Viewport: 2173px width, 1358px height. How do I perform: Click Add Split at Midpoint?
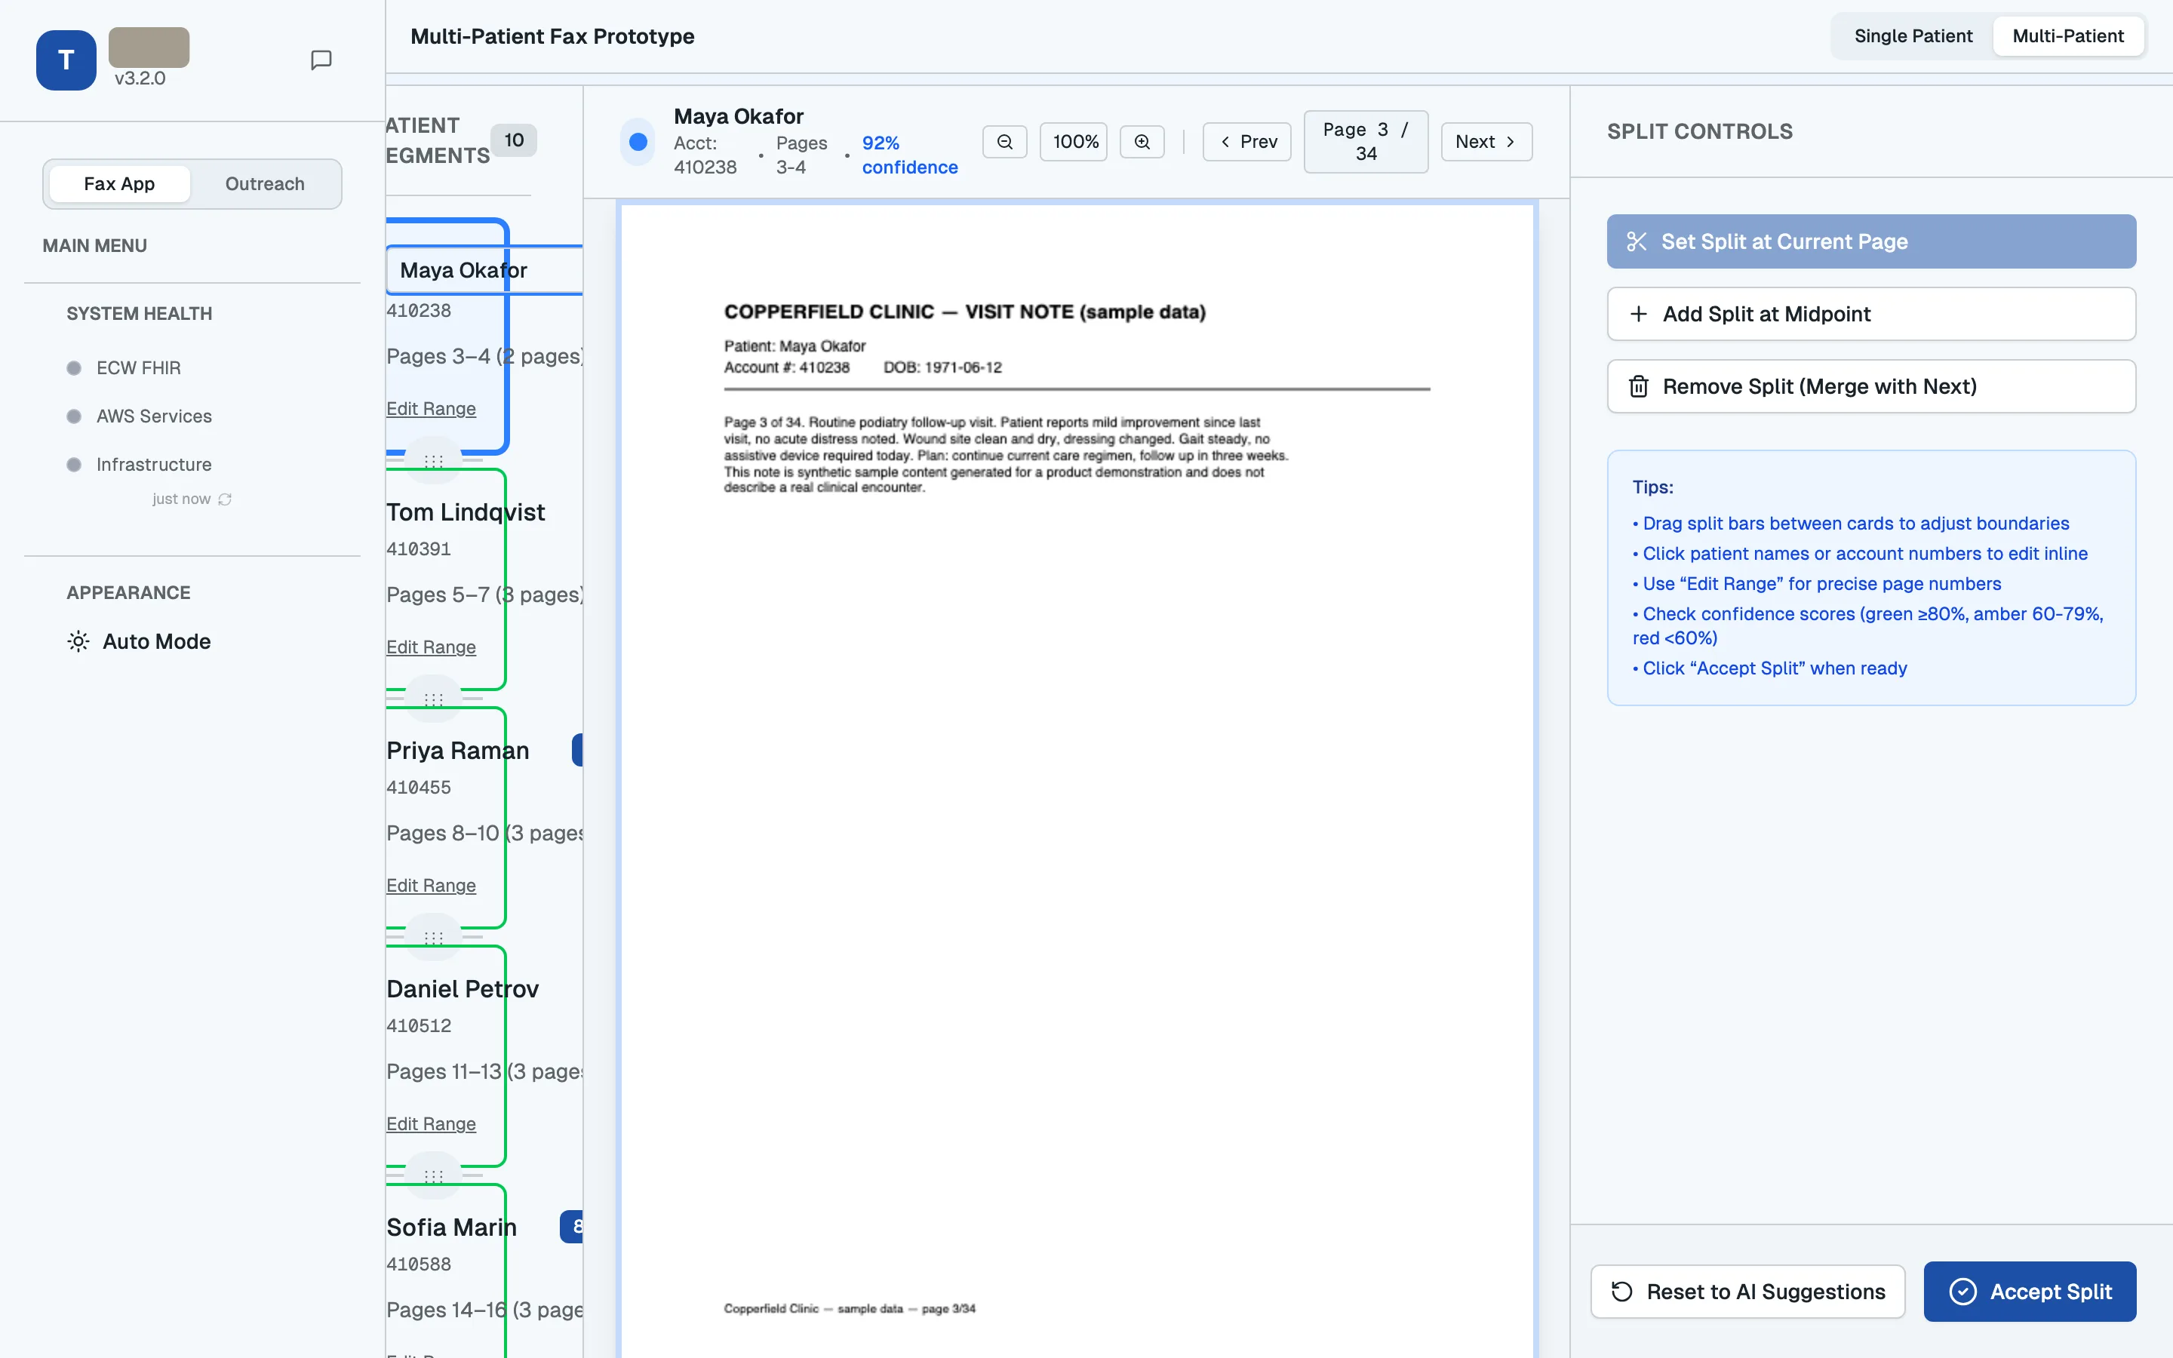pyautogui.click(x=1870, y=315)
